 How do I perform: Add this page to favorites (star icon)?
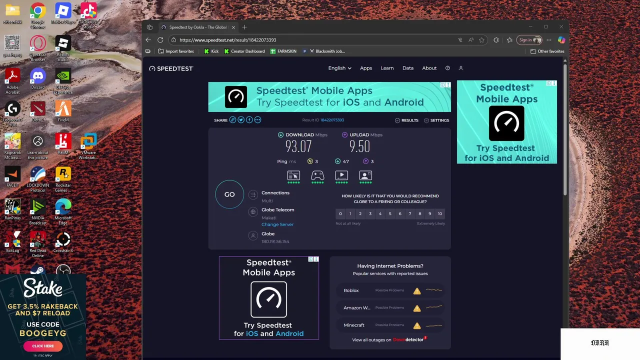click(x=481, y=40)
